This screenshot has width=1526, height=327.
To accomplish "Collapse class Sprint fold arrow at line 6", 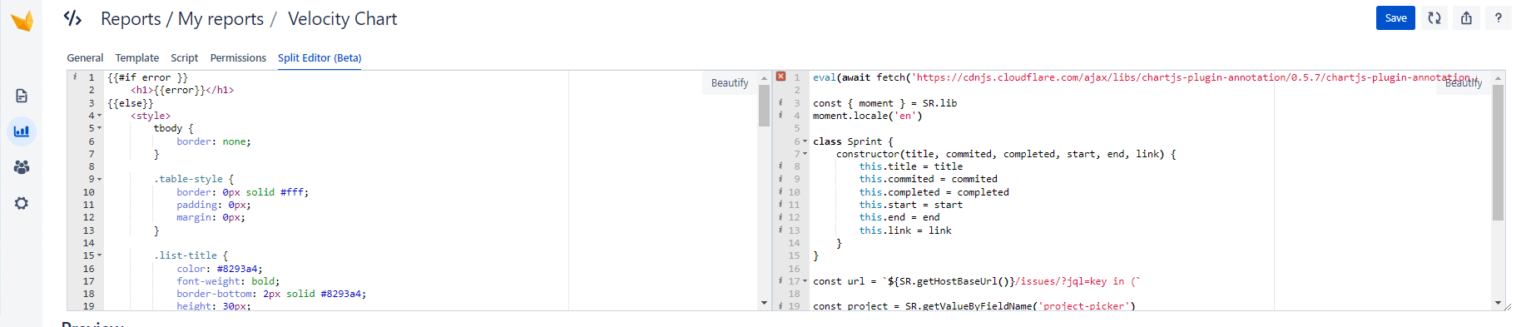I will [805, 141].
